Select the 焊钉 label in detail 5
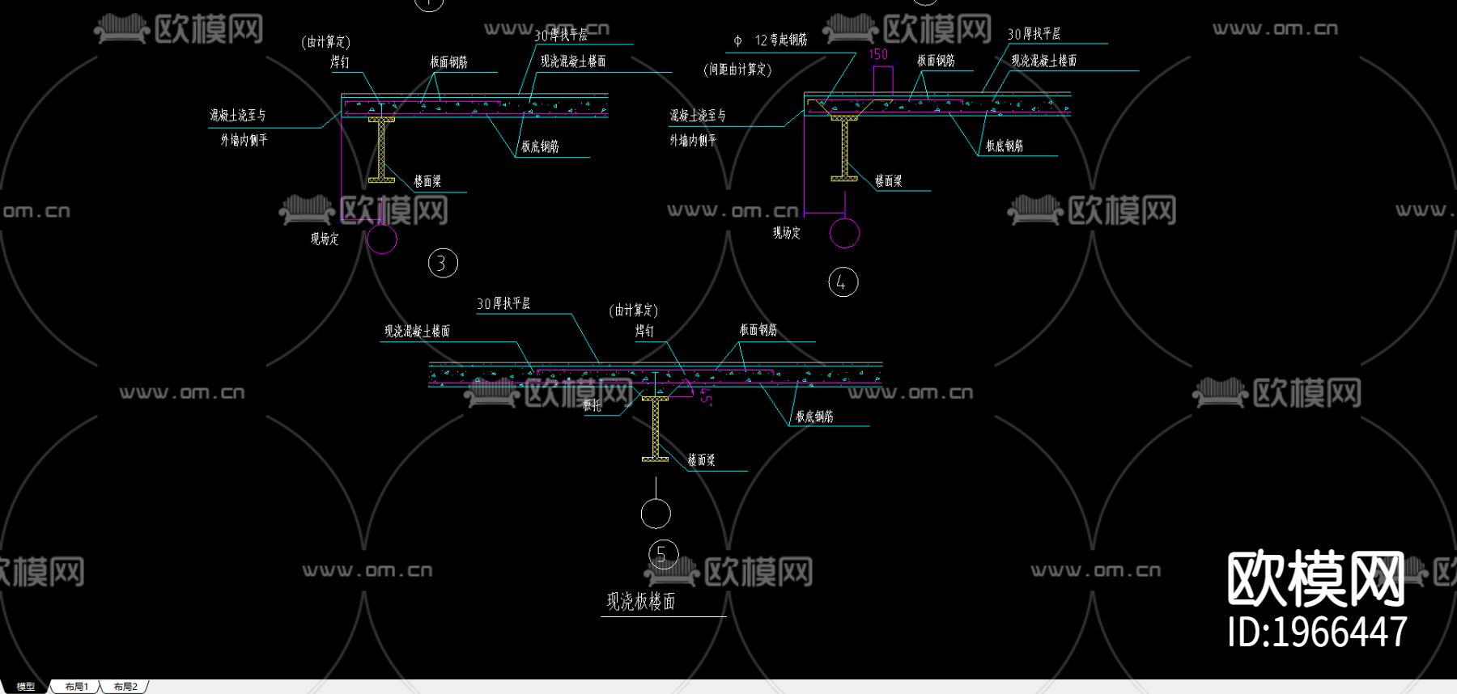 tap(644, 331)
